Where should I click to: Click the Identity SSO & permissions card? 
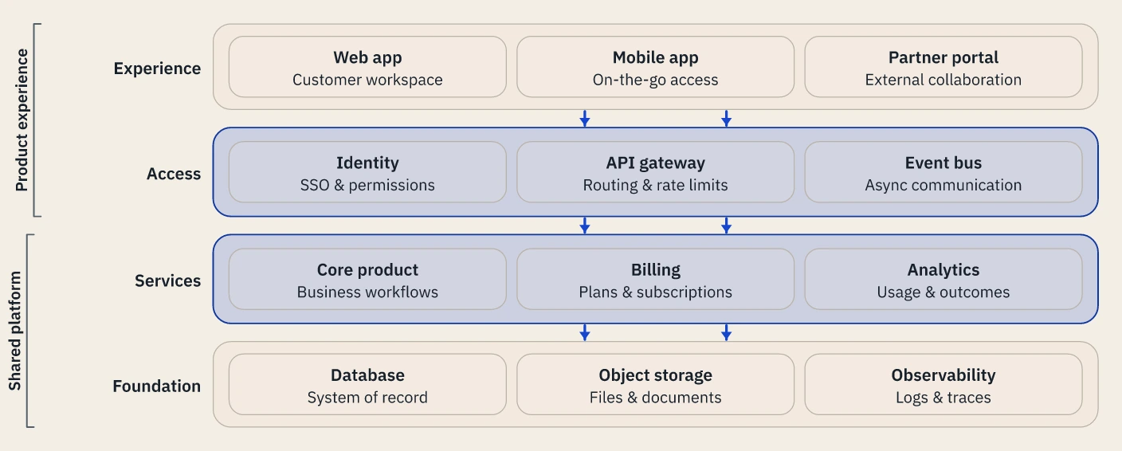click(x=367, y=172)
